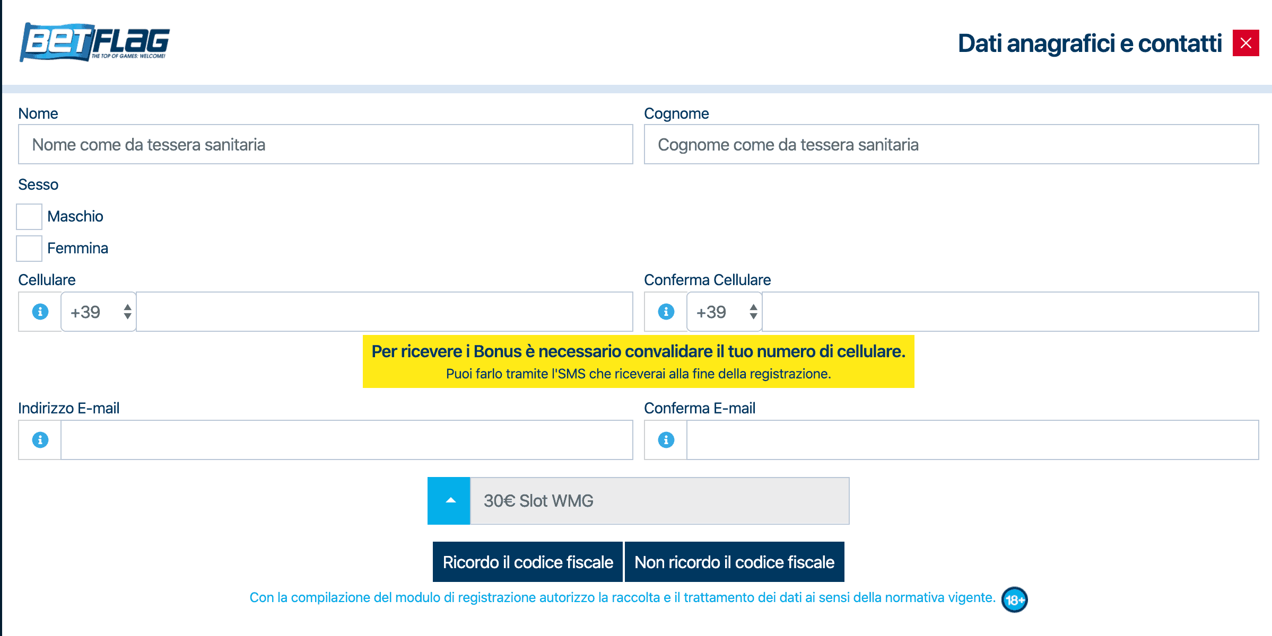Click the yellow bonus validation notice
This screenshot has width=1272, height=636.
[x=639, y=361]
